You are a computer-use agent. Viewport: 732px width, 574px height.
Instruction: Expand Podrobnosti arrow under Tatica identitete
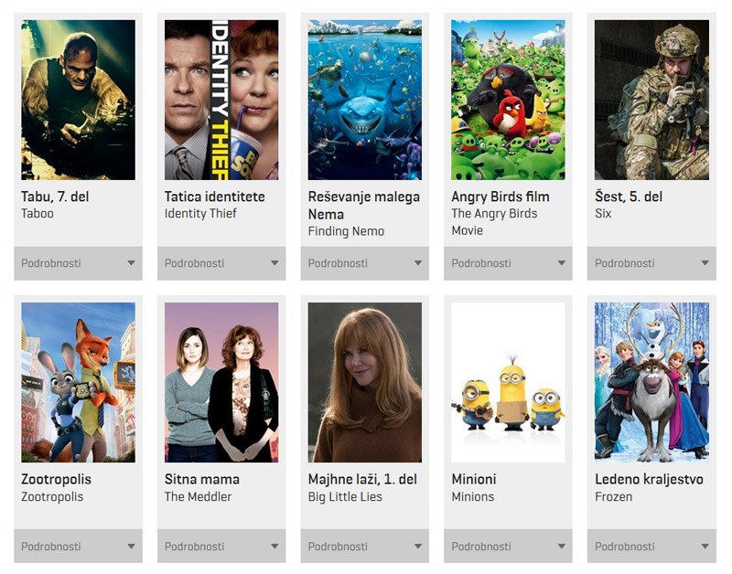tap(274, 263)
